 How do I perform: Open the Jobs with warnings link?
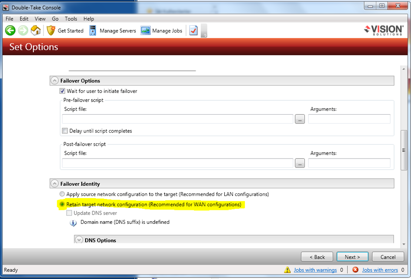click(x=315, y=270)
